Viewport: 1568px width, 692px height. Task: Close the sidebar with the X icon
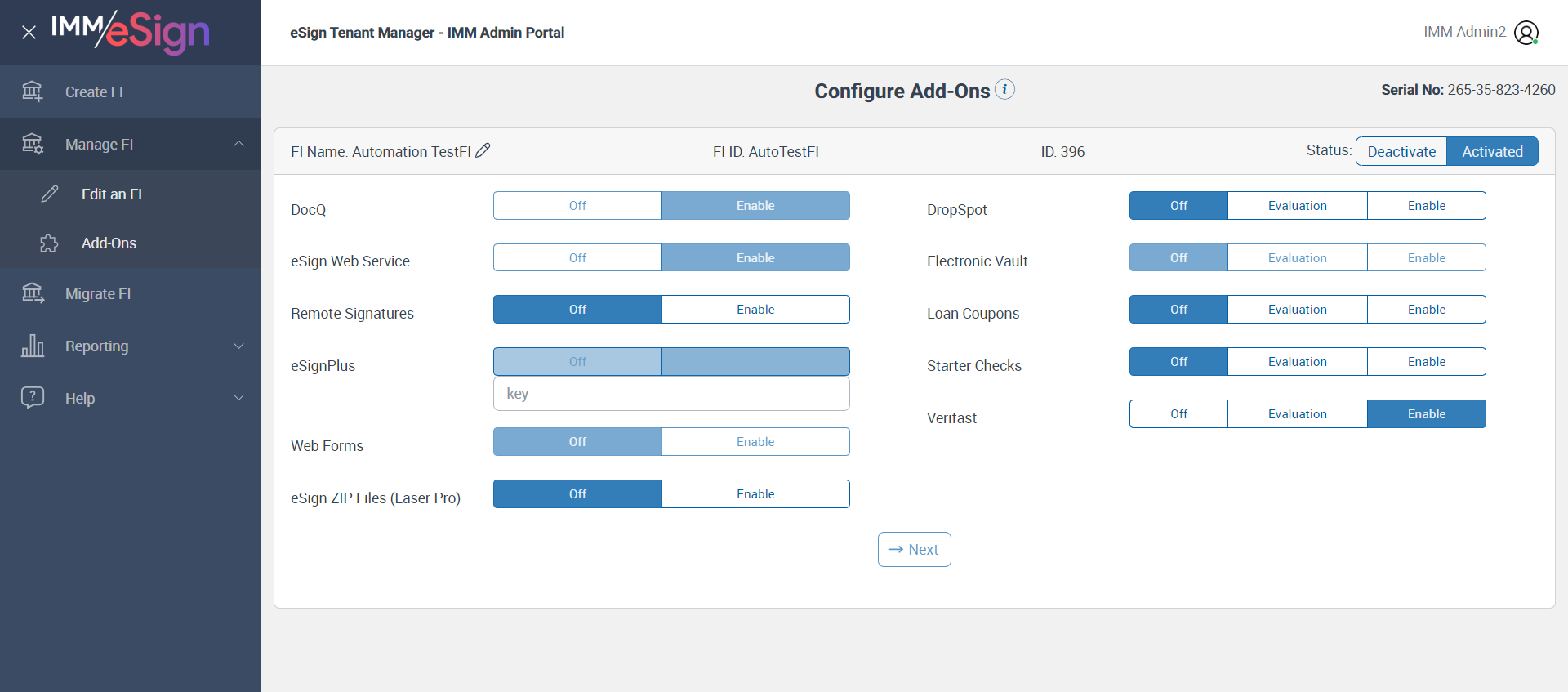(x=29, y=33)
